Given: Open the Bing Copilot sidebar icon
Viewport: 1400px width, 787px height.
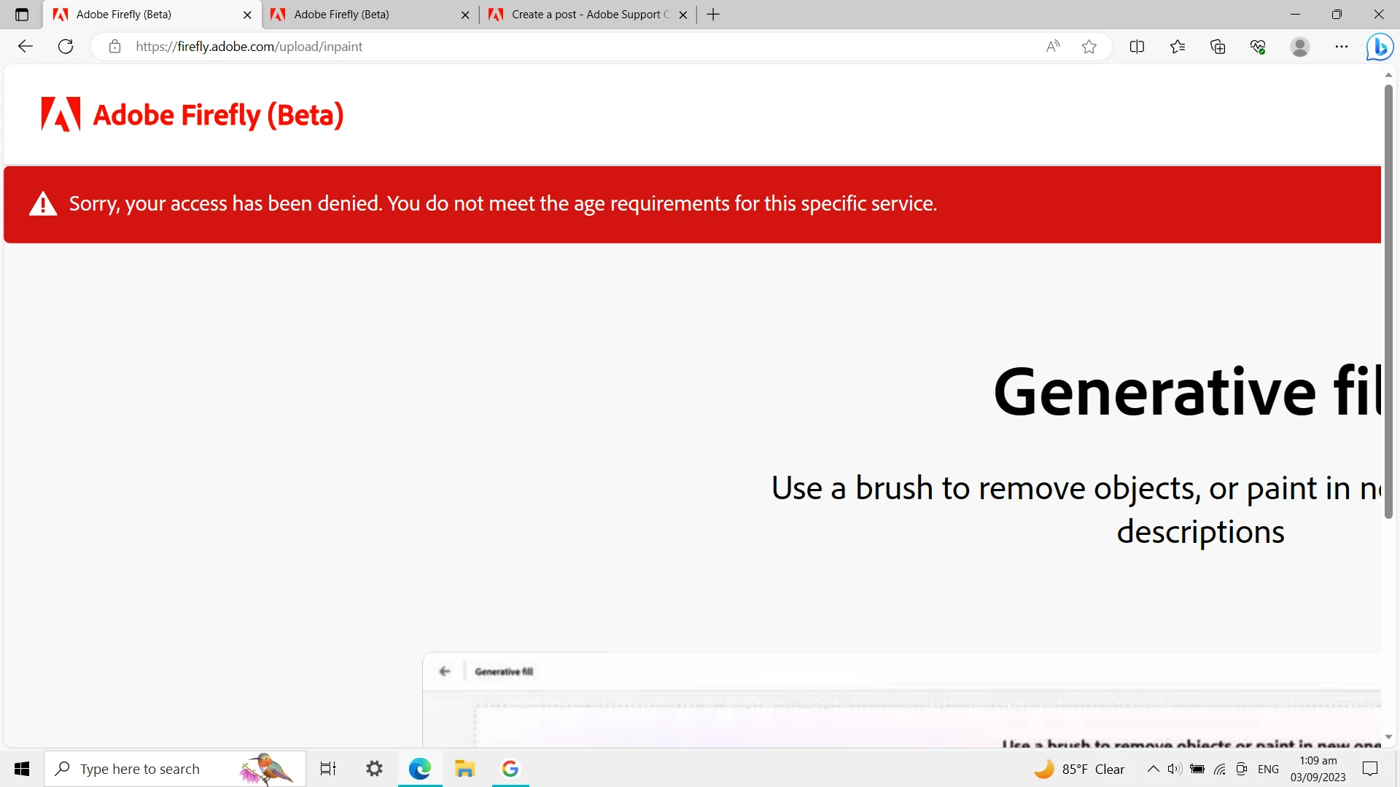Looking at the screenshot, I should (1380, 47).
